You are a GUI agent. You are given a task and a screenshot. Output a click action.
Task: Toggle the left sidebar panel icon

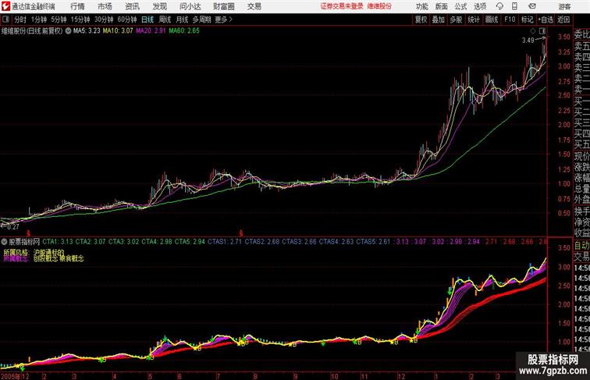[5, 20]
